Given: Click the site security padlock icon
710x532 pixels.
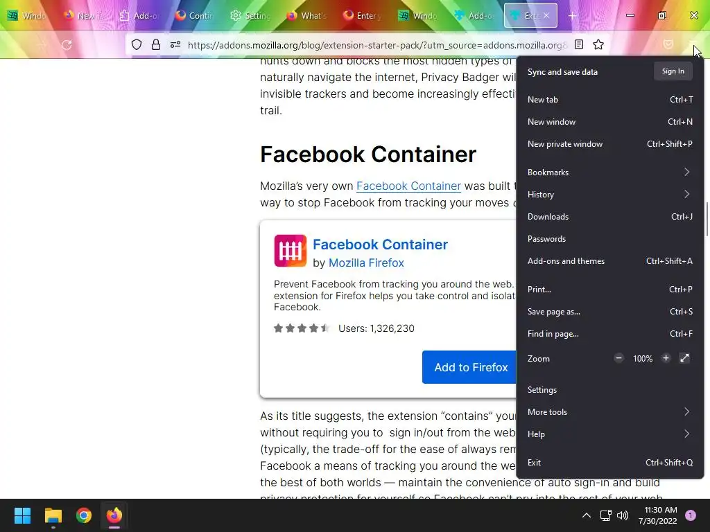Looking at the screenshot, I should pos(156,44).
